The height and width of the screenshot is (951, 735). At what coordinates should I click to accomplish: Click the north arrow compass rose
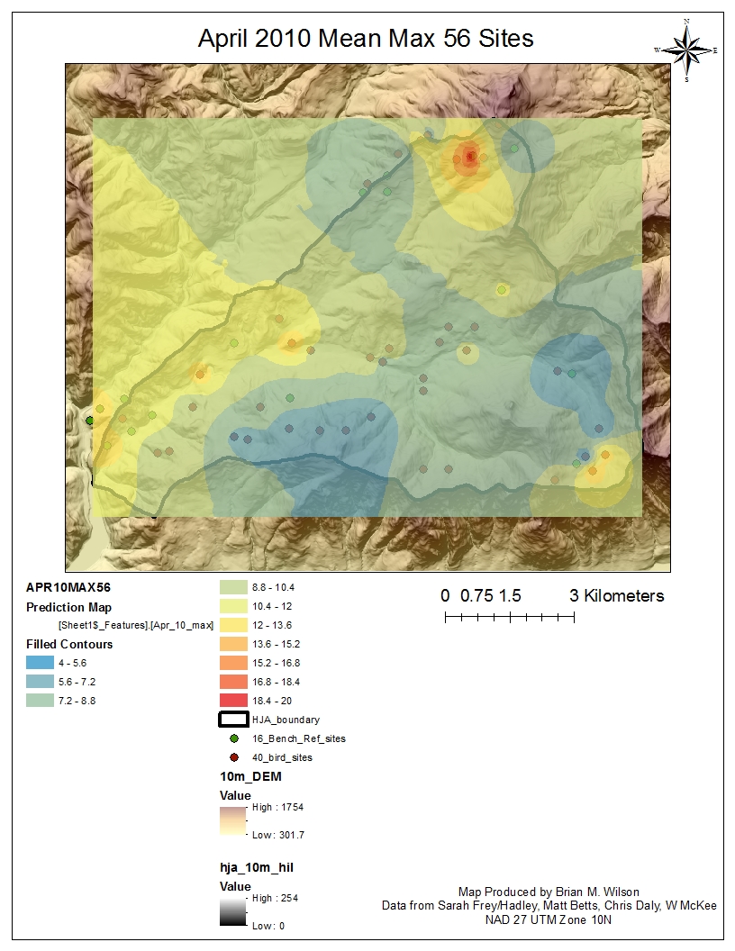pyautogui.click(x=686, y=51)
